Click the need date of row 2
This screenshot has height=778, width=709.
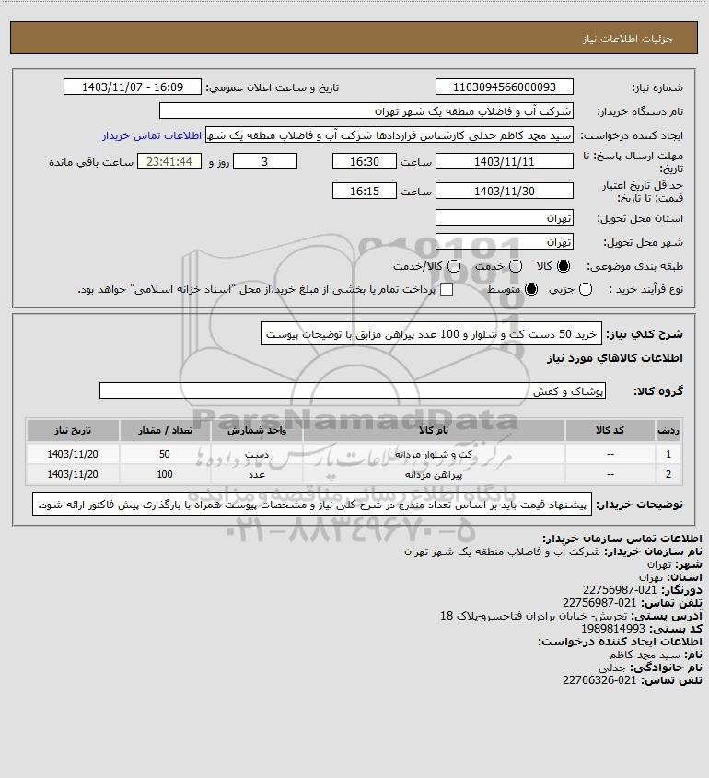pyautogui.click(x=73, y=475)
